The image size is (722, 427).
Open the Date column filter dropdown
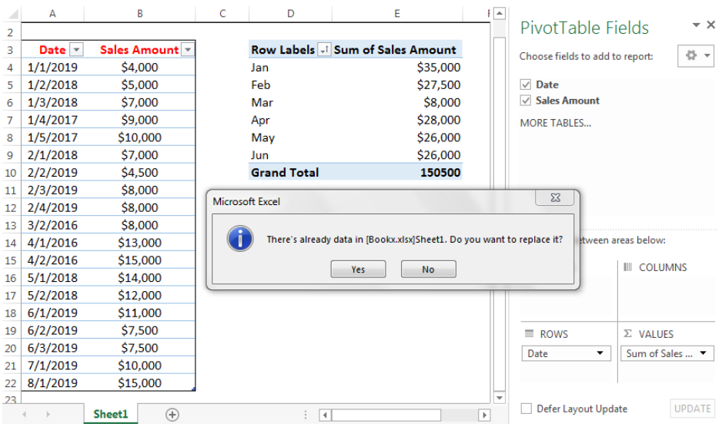pos(77,50)
